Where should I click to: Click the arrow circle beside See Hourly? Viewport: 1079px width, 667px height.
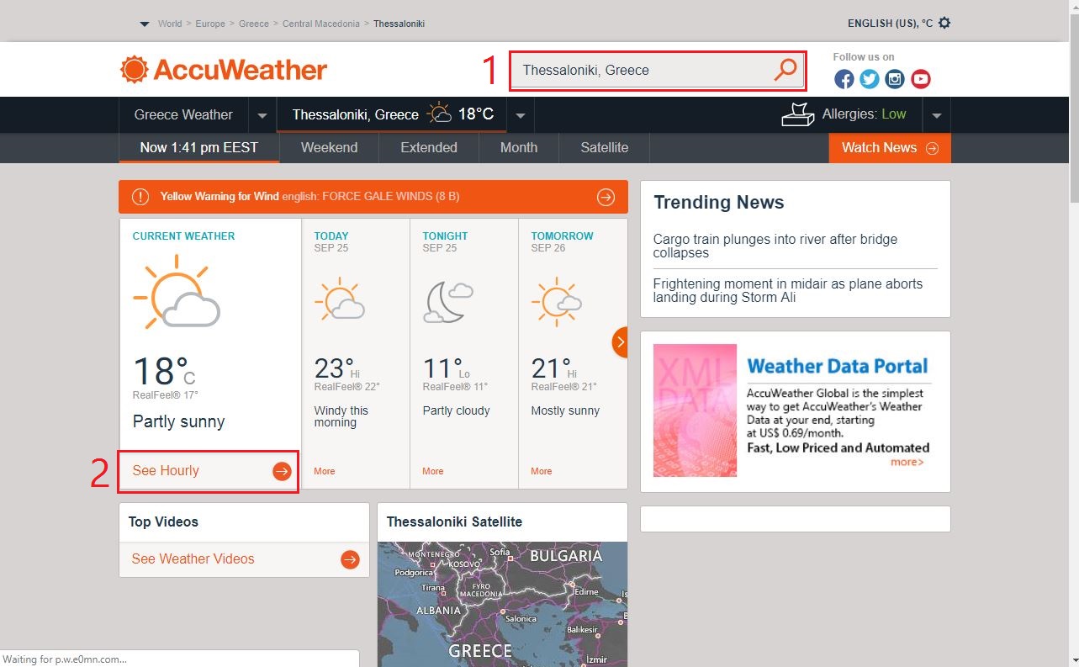[282, 471]
